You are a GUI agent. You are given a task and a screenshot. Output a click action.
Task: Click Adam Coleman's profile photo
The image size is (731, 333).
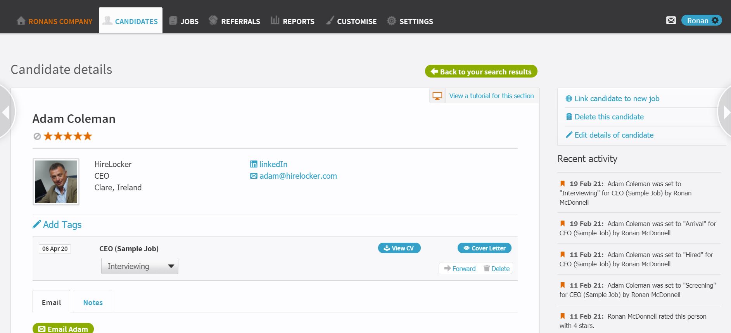[56, 182]
